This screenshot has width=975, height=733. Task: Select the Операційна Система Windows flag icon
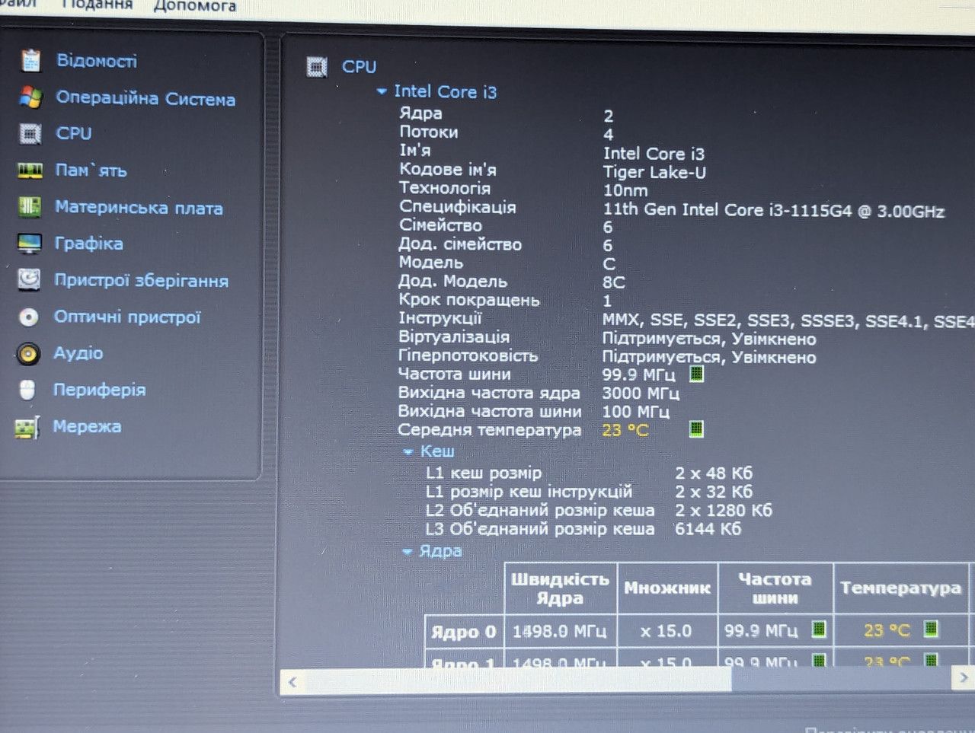tap(31, 97)
